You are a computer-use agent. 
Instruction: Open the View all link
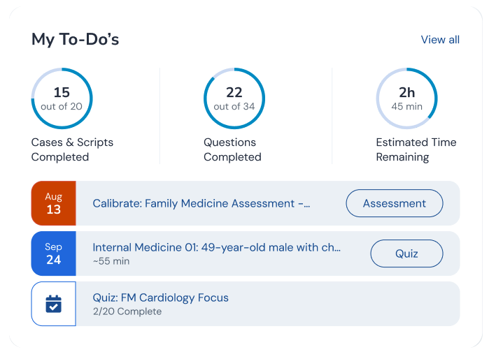pos(440,40)
